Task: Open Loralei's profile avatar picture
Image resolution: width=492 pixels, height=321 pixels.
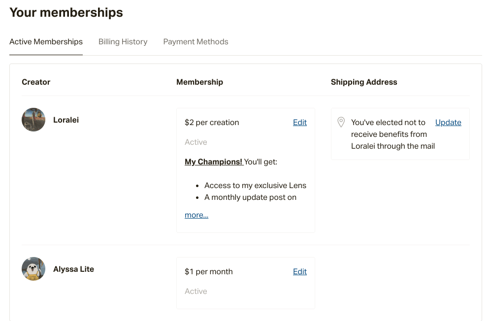Action: point(33,120)
